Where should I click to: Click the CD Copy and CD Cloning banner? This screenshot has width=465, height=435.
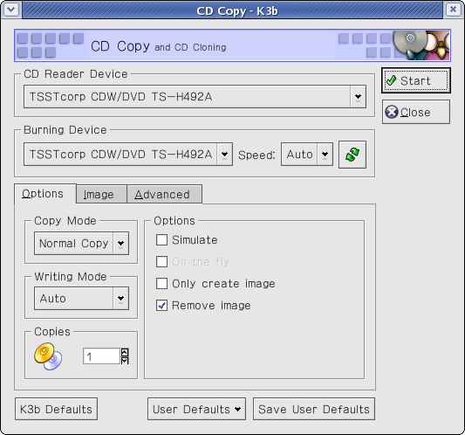pos(232,45)
